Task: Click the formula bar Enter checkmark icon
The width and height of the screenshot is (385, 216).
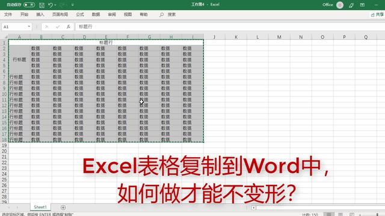Action: click(x=58, y=26)
